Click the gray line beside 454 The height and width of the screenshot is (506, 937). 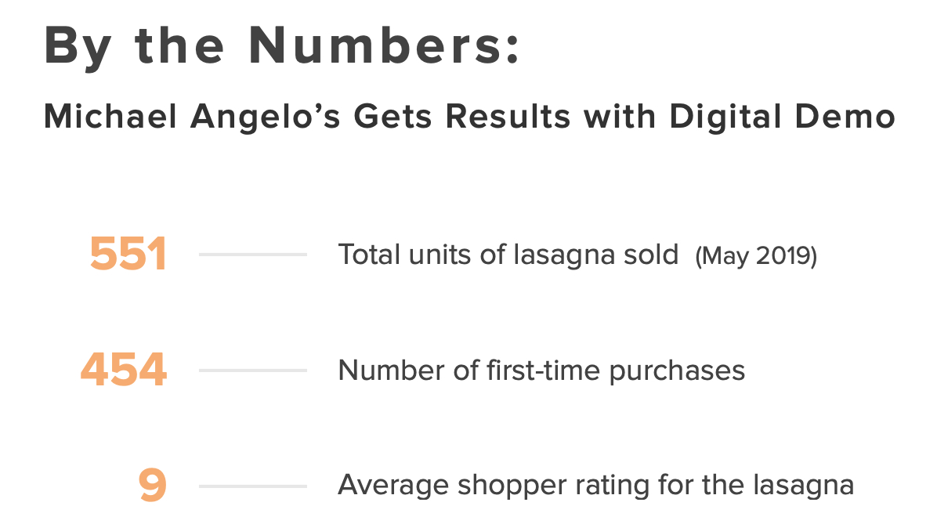tap(252, 370)
